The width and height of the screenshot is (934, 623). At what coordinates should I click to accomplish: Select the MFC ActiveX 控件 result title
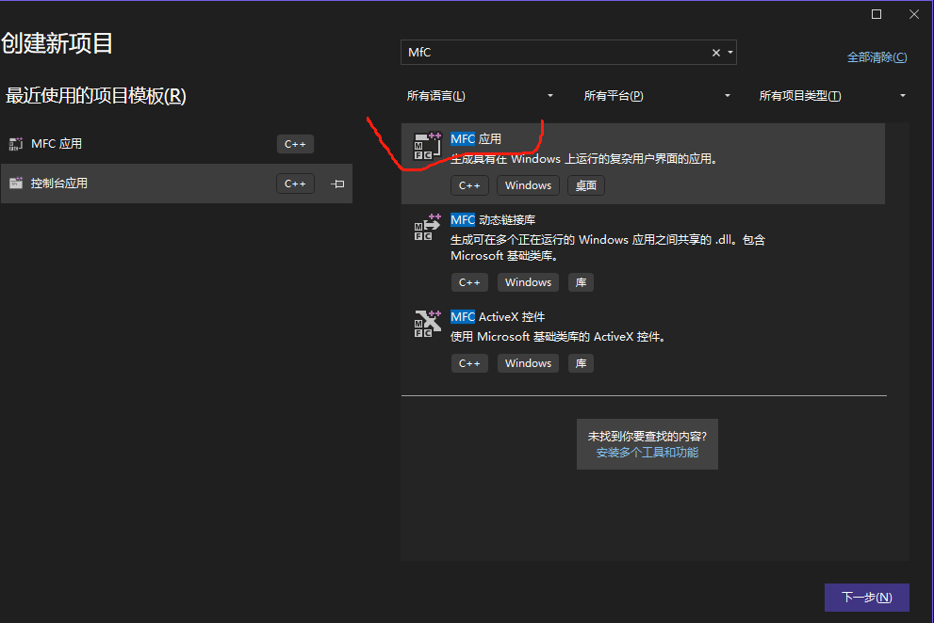(498, 316)
